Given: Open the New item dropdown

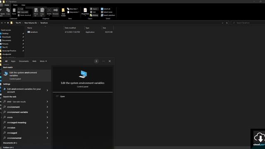Looking at the screenshot, I should (x=72, y=9).
